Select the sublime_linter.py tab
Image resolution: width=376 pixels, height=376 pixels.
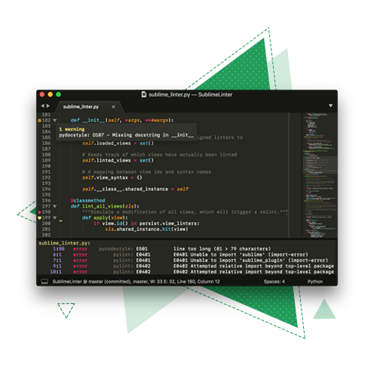pos(80,107)
